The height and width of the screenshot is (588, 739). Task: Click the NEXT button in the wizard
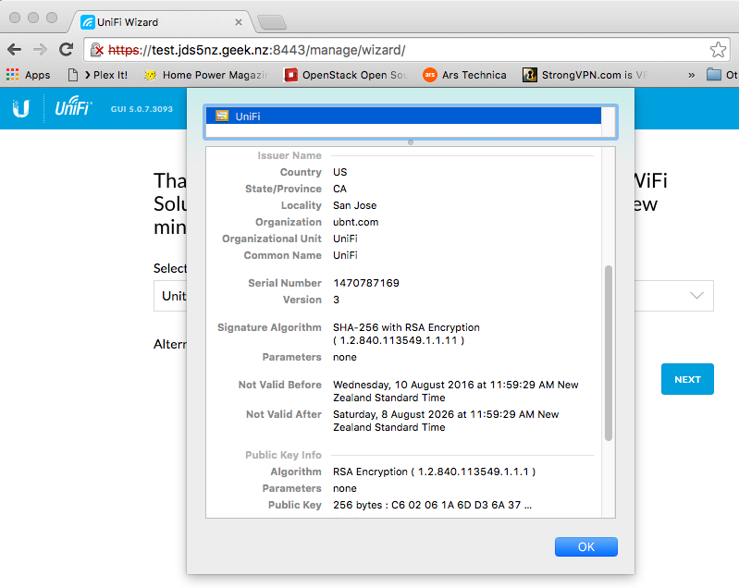(x=687, y=379)
